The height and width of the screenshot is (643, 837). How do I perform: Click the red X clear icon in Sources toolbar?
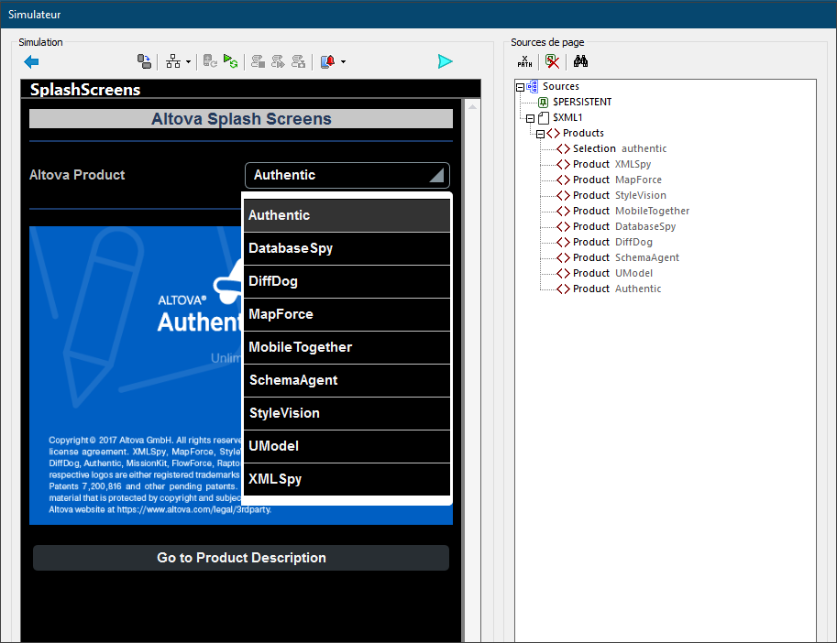552,61
